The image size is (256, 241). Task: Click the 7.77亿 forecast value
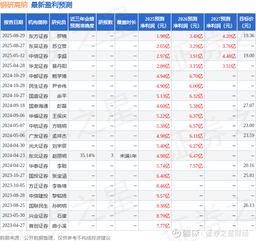[163, 226]
